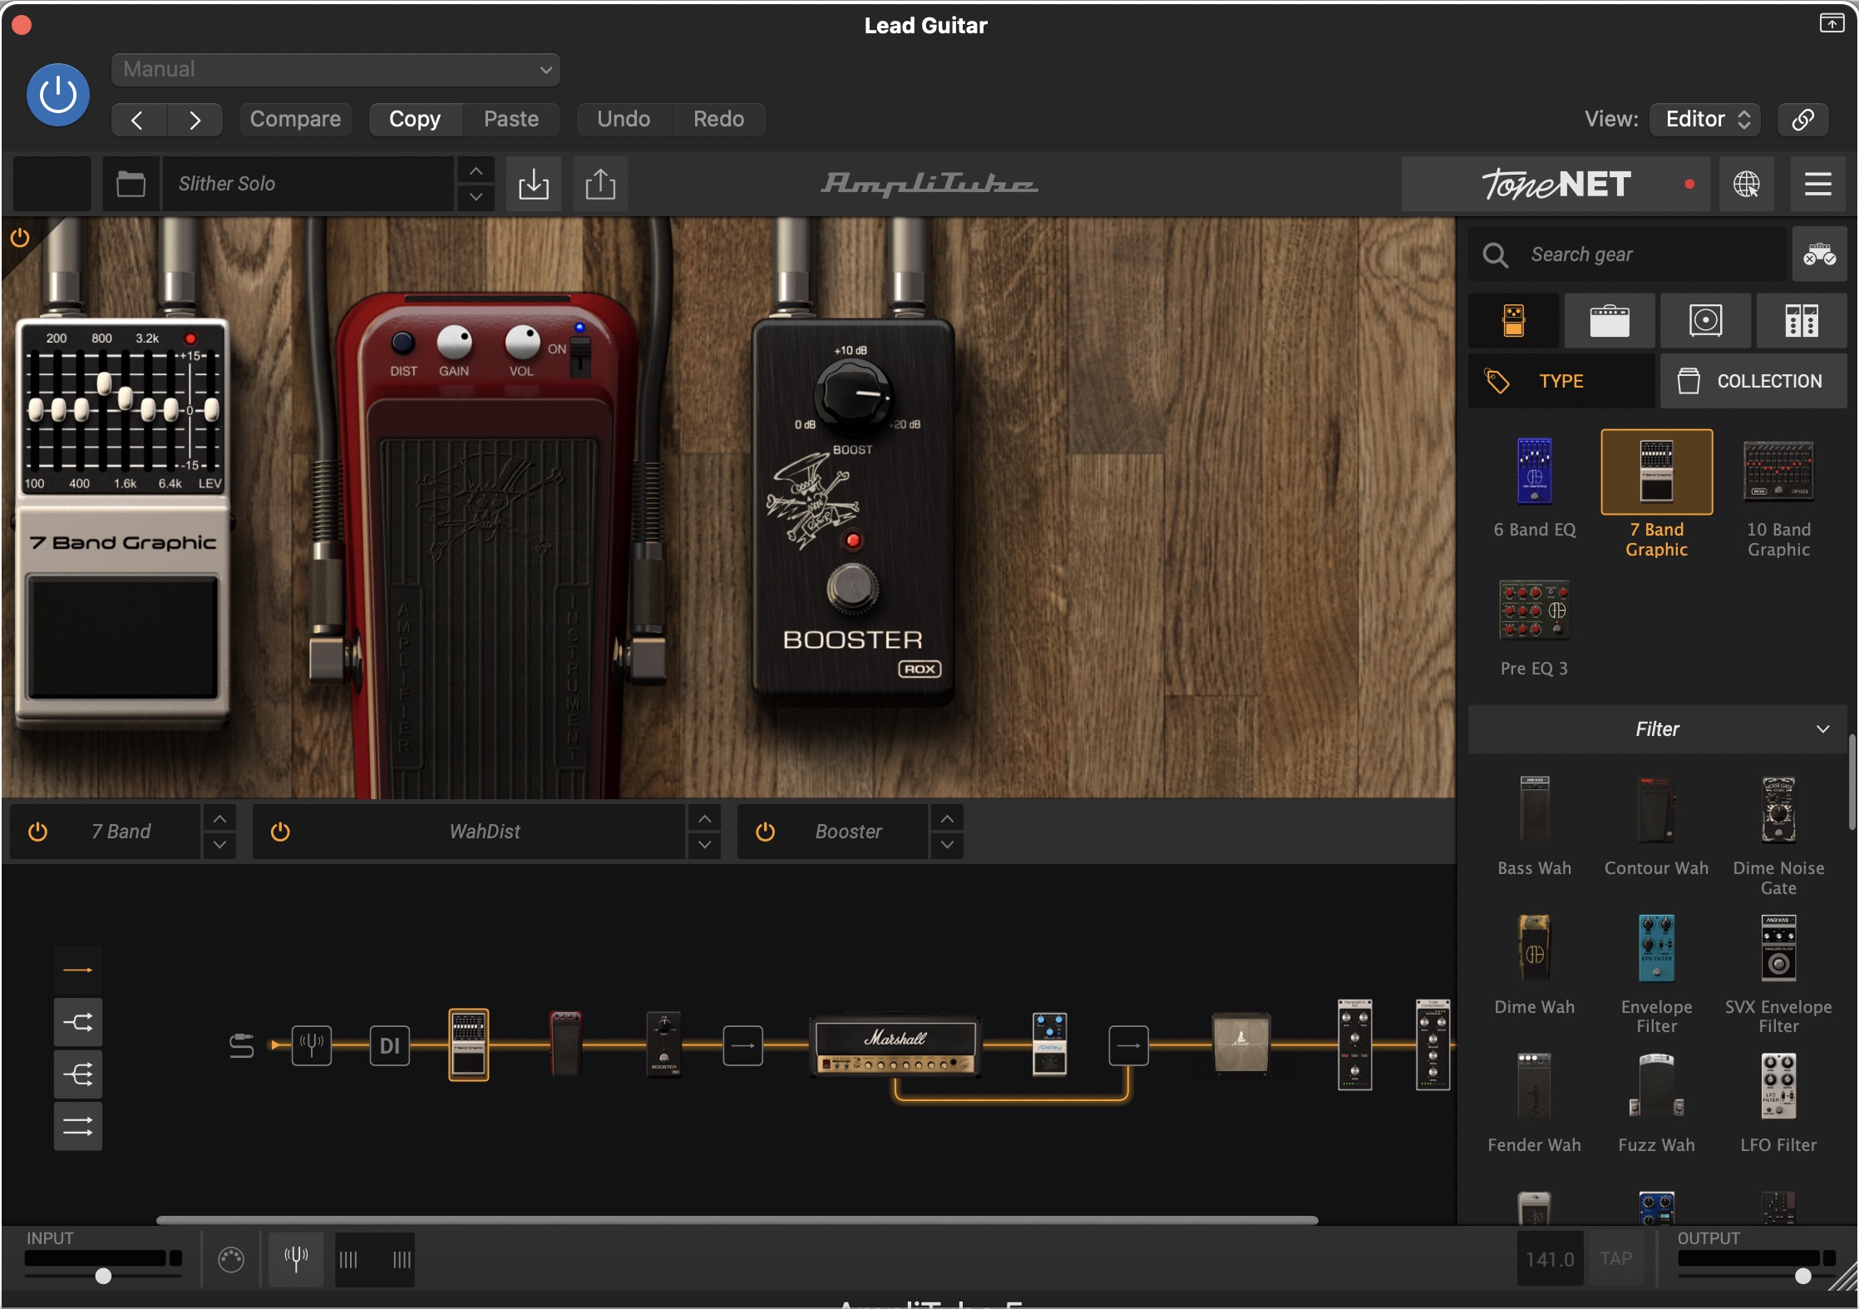Click the owned gear filter icon
The height and width of the screenshot is (1309, 1859).
1819,254
